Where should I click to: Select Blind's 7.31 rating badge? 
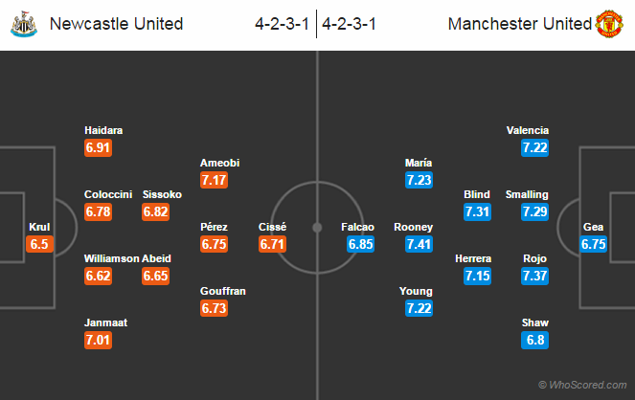(x=478, y=211)
